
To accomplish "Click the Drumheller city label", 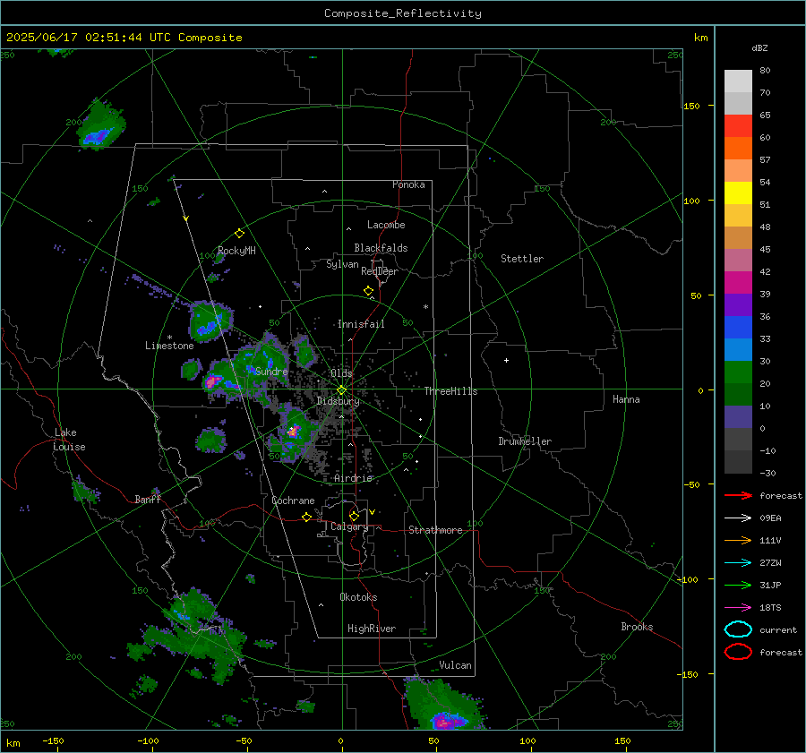I will click(x=525, y=441).
